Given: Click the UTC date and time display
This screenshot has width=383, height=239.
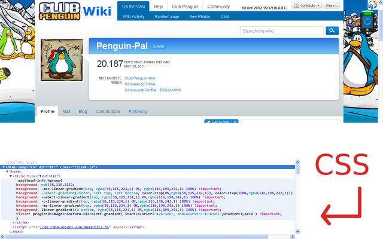Looking at the screenshot, I should click(x=265, y=8).
